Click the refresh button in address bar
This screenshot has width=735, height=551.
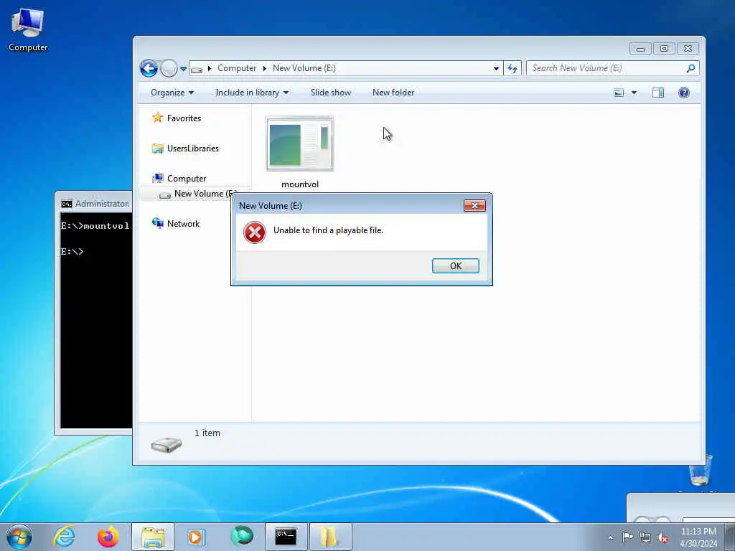click(x=512, y=69)
